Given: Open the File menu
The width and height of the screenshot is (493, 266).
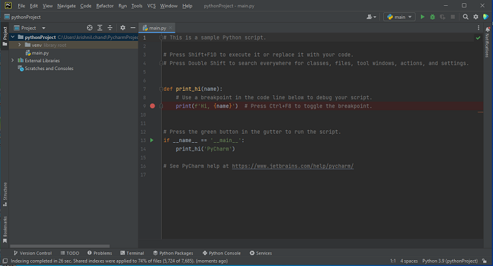Looking at the screenshot, I should tap(21, 6).
